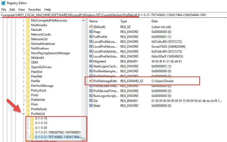Expand the PeerDist key
The height and width of the screenshot is (142, 227).
coord(23,72)
